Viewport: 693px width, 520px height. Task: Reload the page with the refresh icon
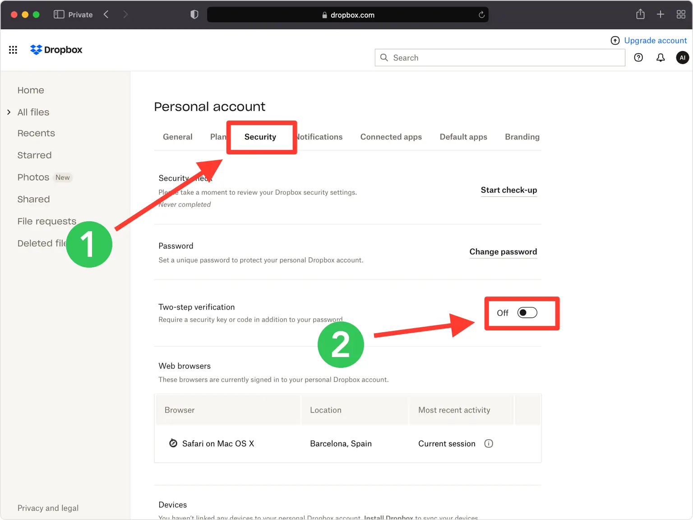point(481,15)
